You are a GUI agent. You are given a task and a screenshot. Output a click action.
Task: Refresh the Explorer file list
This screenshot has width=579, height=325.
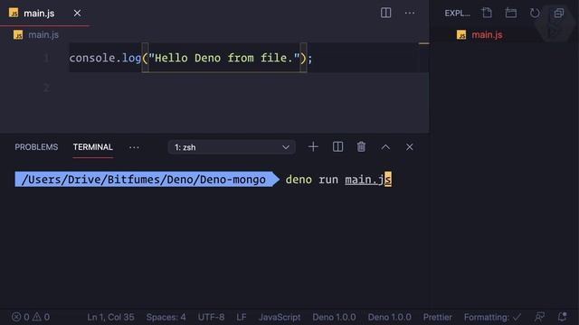(535, 13)
